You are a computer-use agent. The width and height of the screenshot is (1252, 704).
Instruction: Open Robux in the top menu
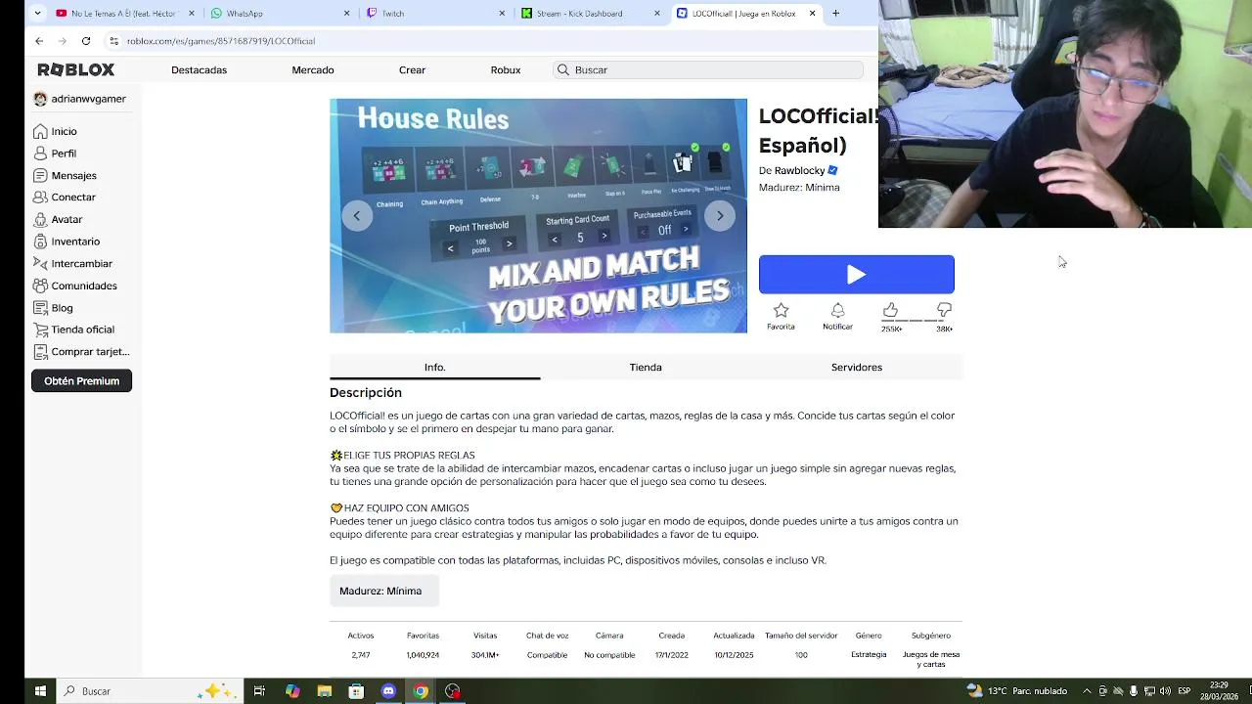pyautogui.click(x=506, y=69)
